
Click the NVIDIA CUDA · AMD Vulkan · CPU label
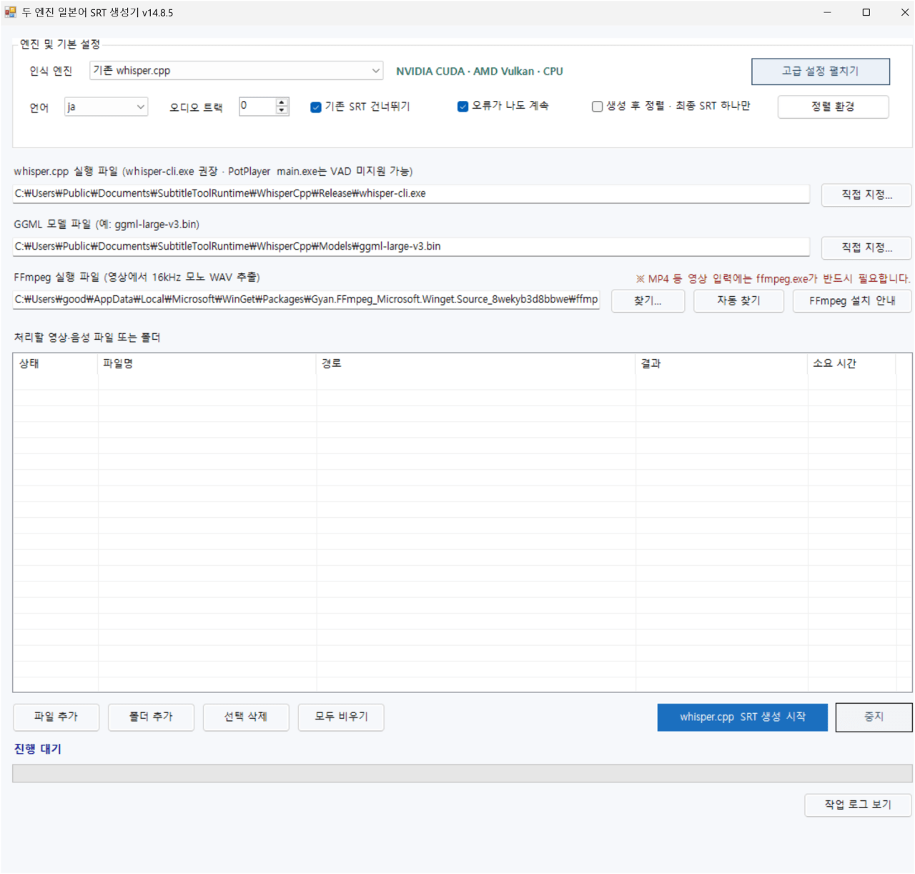[480, 72]
